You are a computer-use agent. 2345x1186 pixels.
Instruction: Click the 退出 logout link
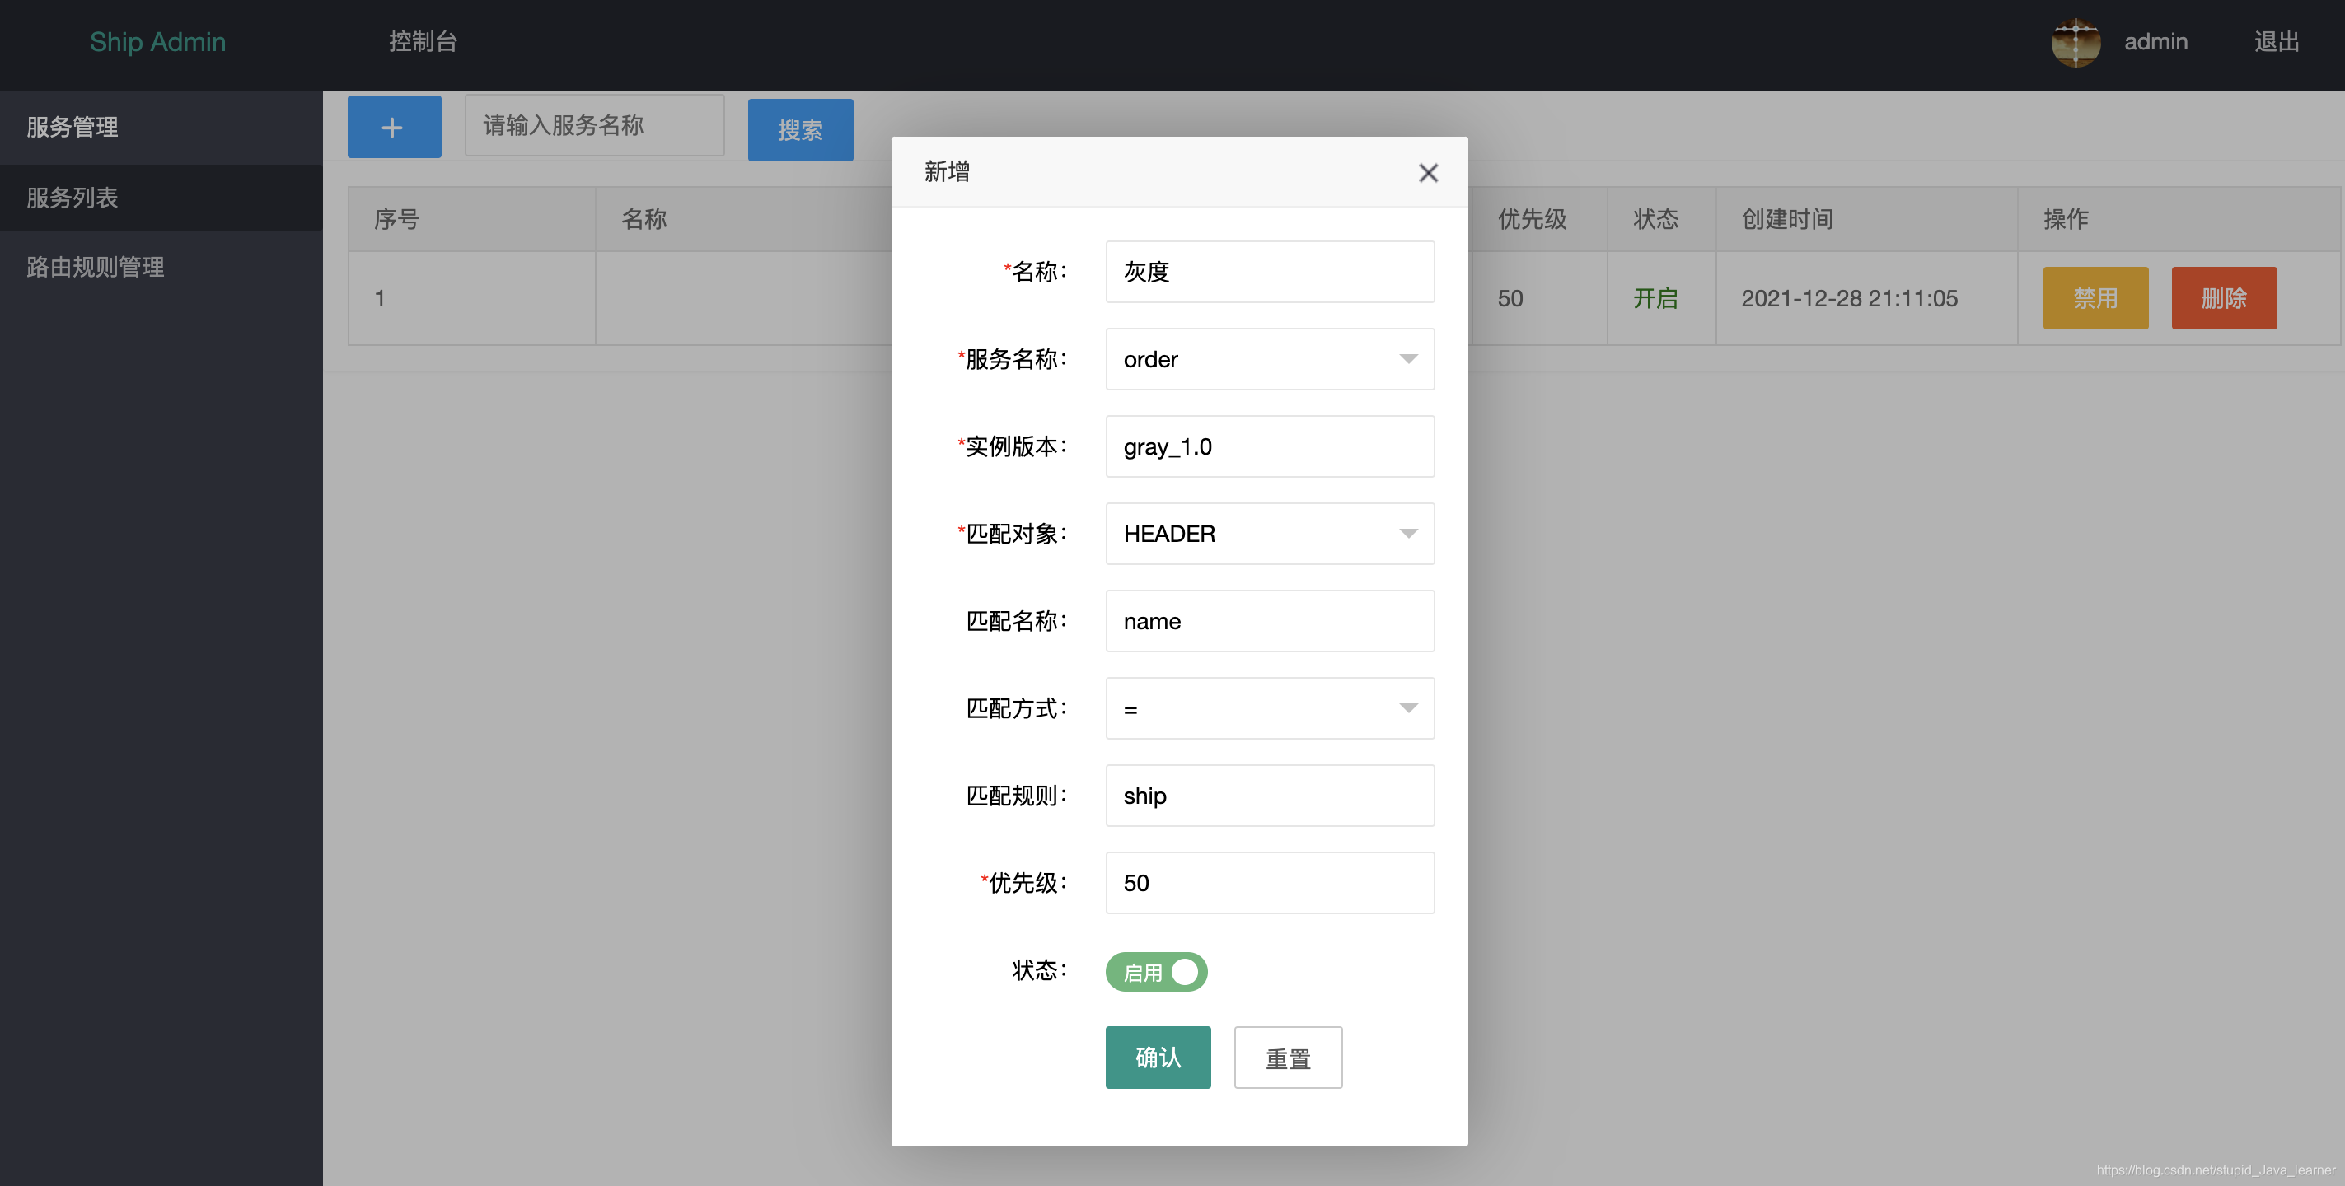tap(2276, 42)
